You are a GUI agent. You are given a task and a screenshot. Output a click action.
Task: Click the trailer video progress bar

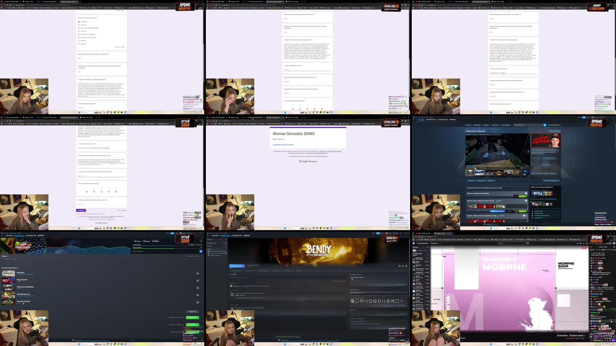[x=499, y=166]
